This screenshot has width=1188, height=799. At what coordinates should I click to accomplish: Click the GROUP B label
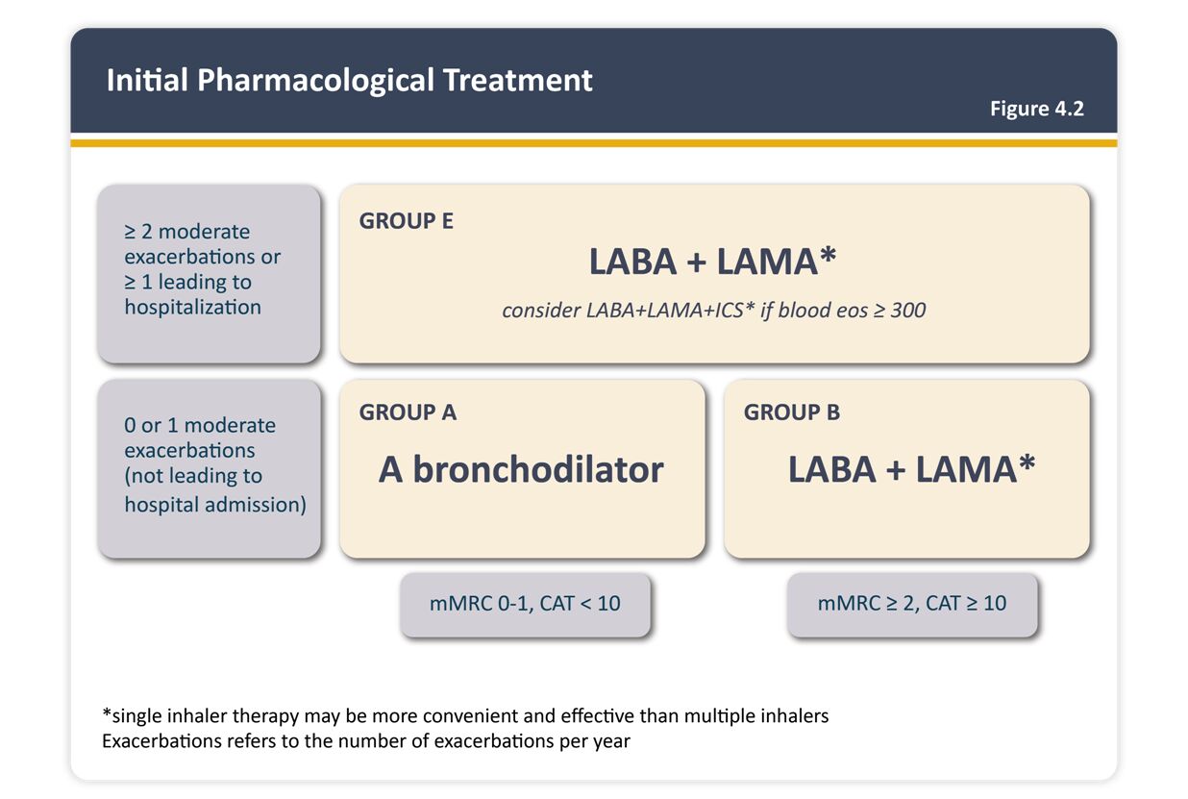point(791,412)
